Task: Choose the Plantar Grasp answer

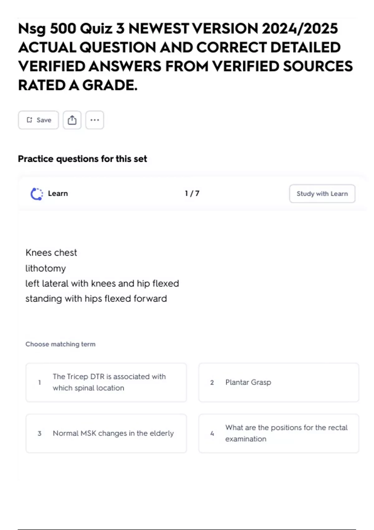Action: (x=279, y=382)
